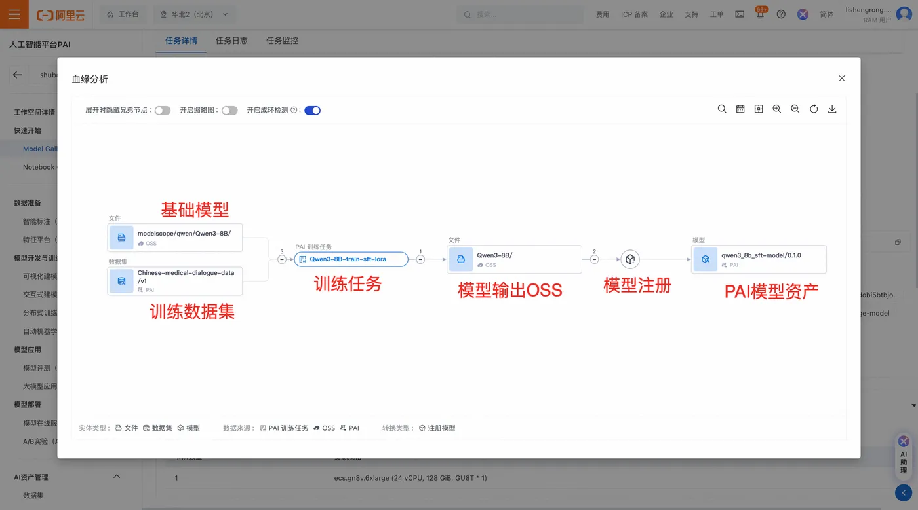
Task: Click PAI 训练任务 legend entry
Action: 284,428
